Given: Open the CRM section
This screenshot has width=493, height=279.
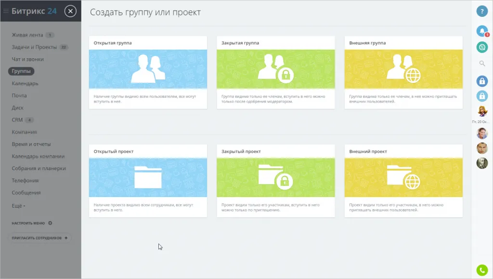Looking at the screenshot, I should 17,120.
